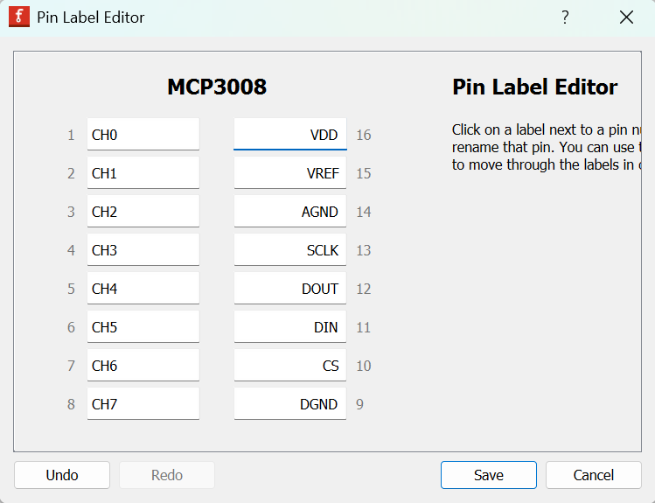Screen dimensions: 655x503
Task: Click pin number 11
Action: point(364,327)
